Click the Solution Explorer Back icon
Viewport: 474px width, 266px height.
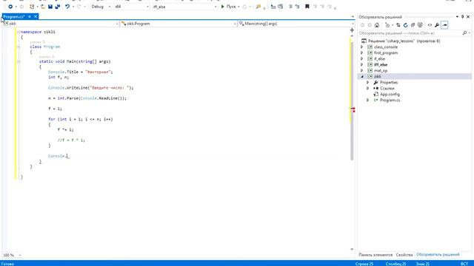[362, 25]
